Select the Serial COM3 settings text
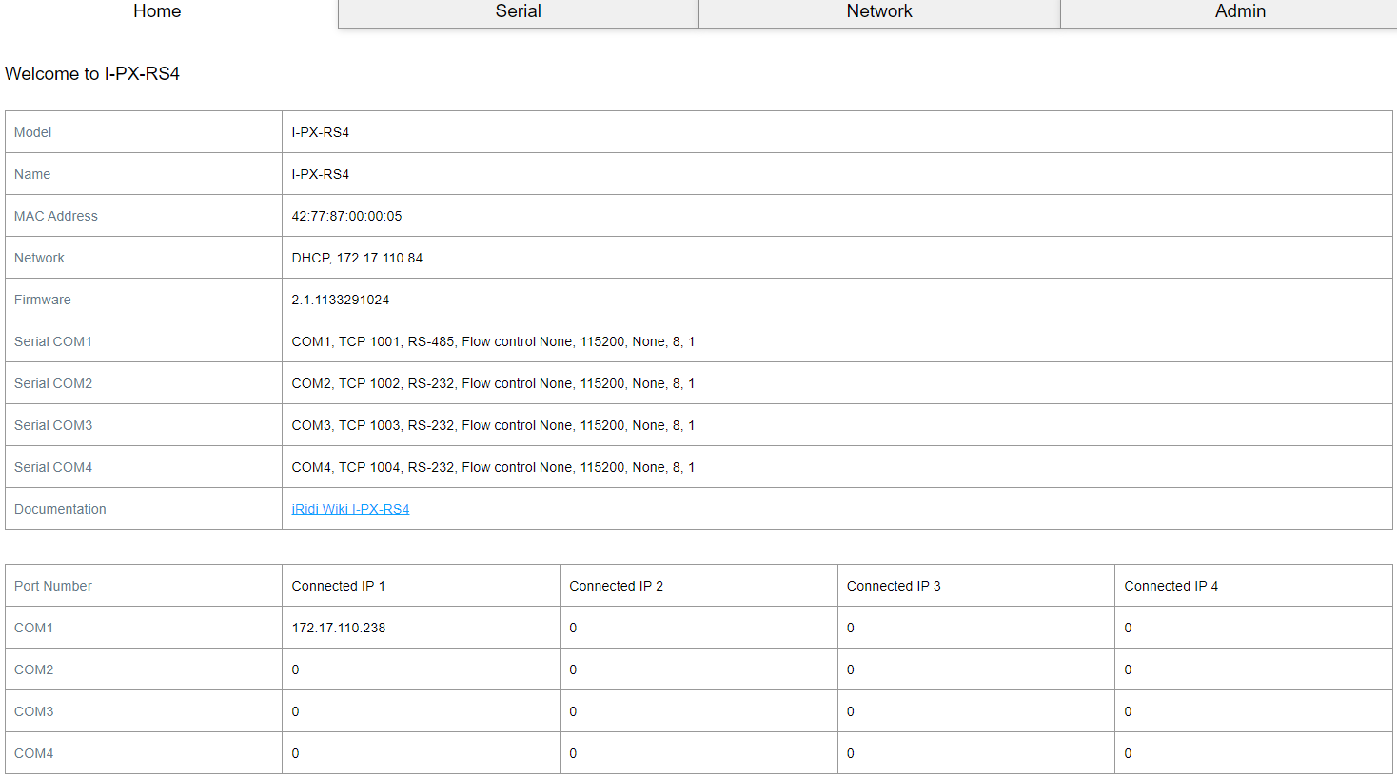Screen dimensions: 1397x776 [x=492, y=425]
